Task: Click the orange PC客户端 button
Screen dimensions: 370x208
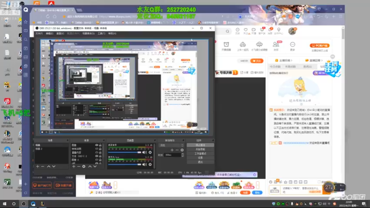Action: tap(320, 45)
